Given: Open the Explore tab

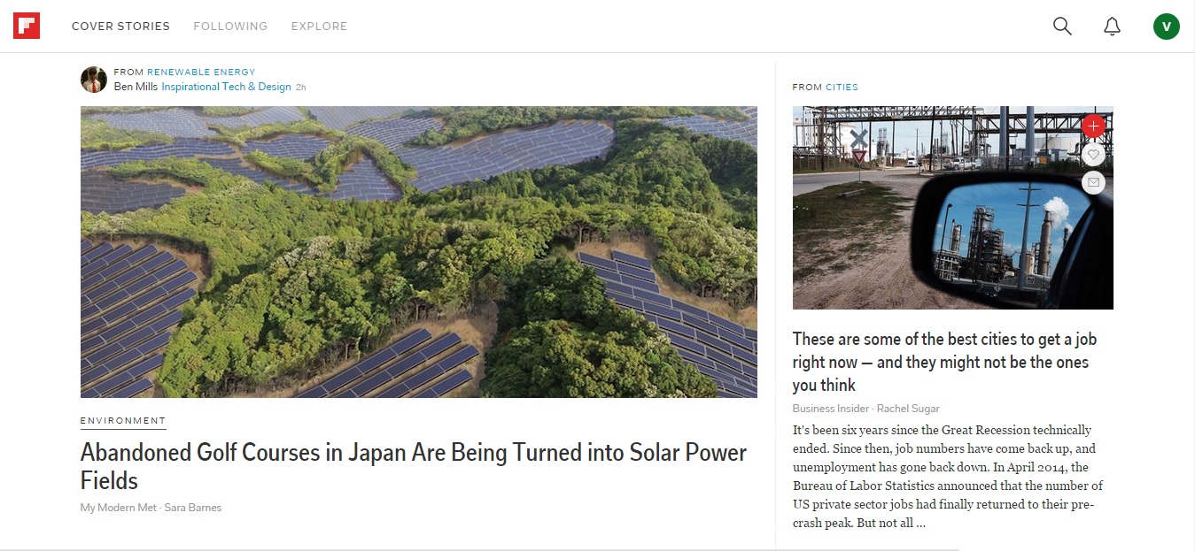Looking at the screenshot, I should [319, 27].
